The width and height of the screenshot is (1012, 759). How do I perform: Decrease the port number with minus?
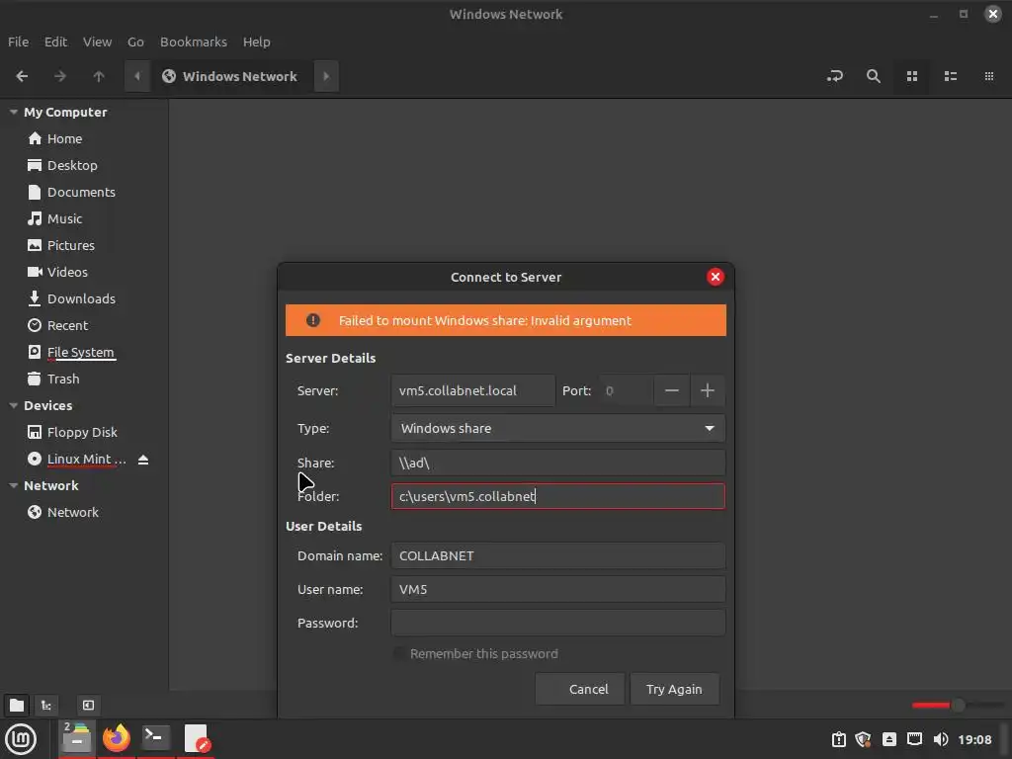point(672,390)
